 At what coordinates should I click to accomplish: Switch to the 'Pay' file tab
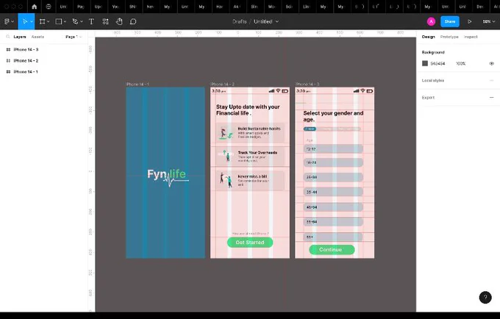tap(81, 7)
